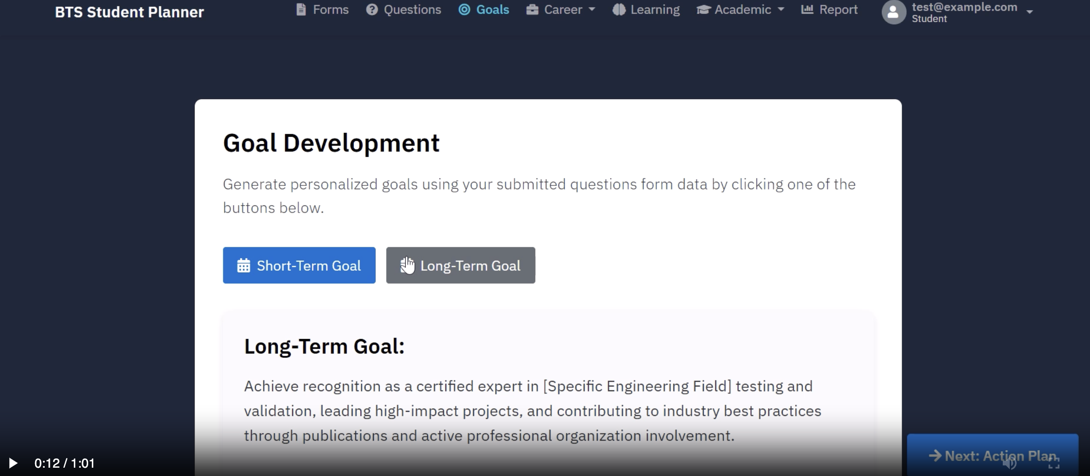Toggle to Short-Term Goal view

pyautogui.click(x=299, y=265)
